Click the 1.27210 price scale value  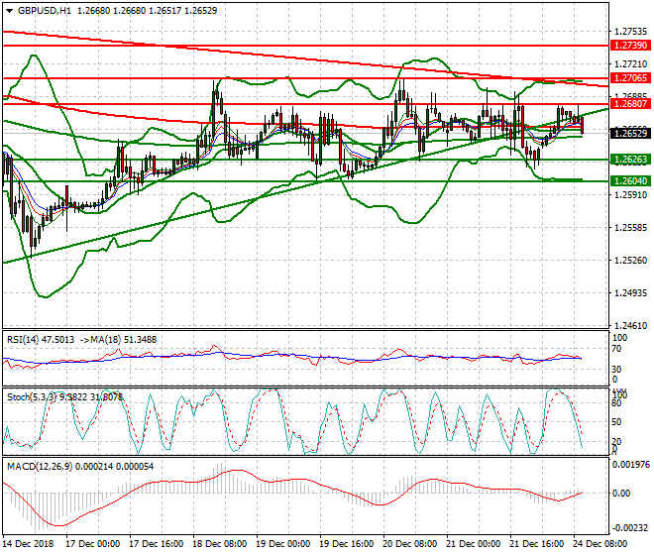click(x=630, y=64)
